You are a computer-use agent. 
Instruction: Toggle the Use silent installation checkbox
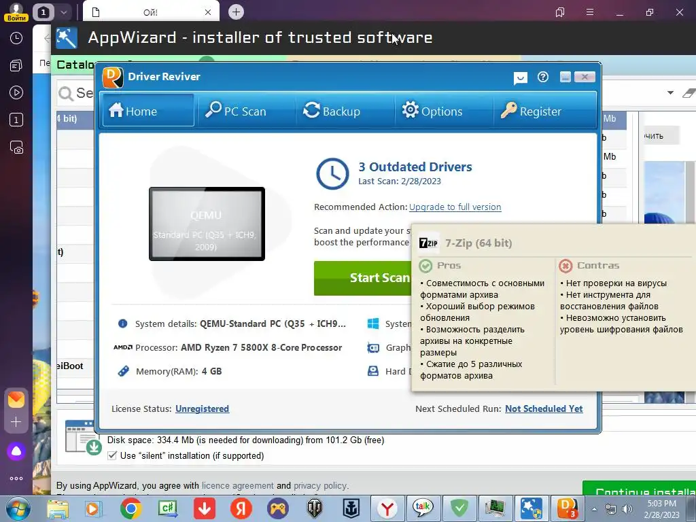(x=112, y=455)
